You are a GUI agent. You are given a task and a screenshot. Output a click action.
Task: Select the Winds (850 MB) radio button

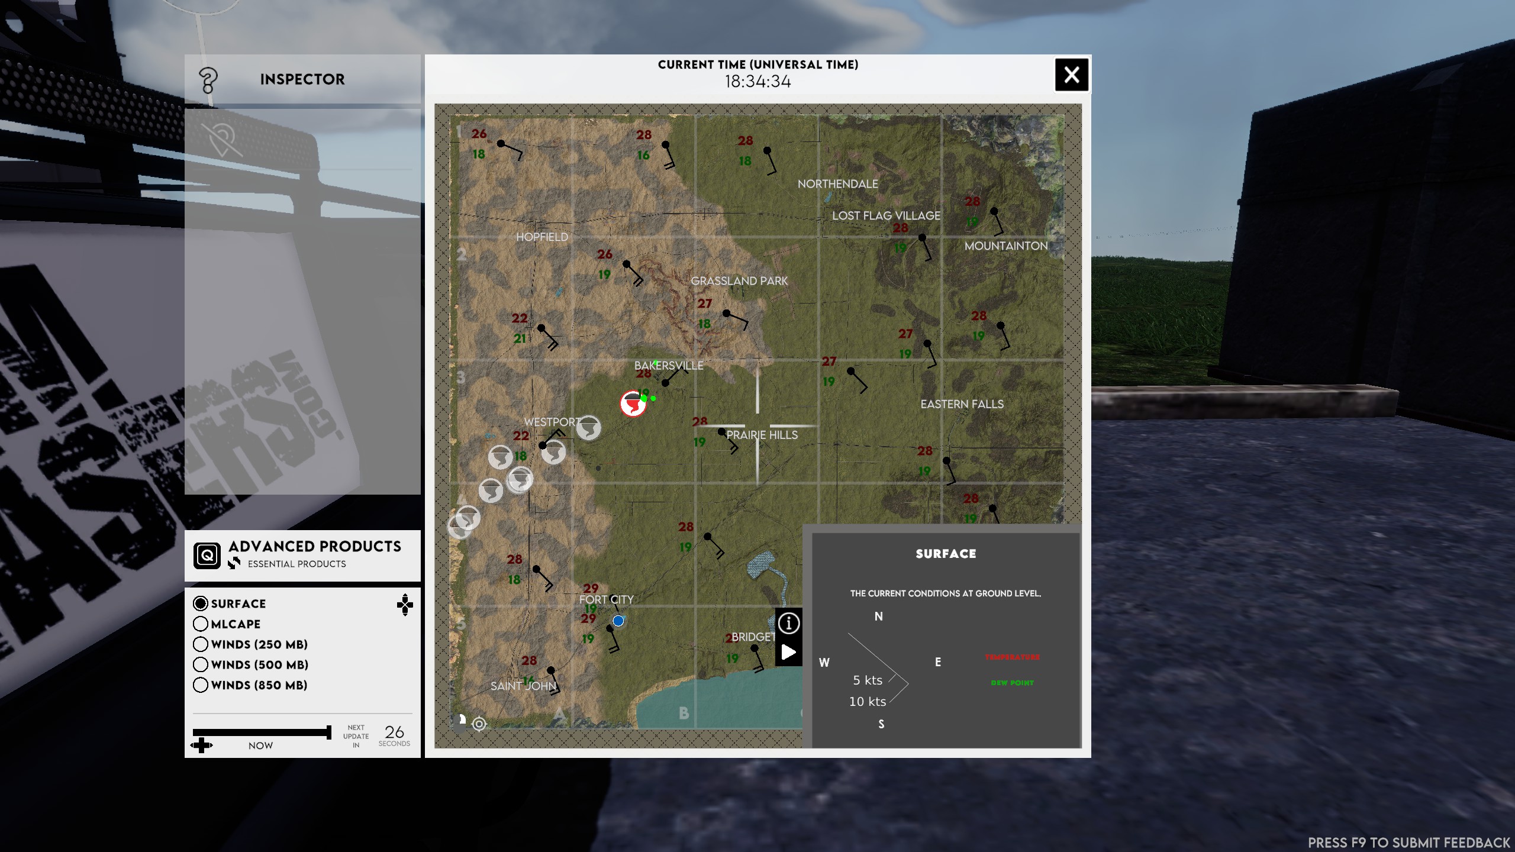[x=201, y=685]
